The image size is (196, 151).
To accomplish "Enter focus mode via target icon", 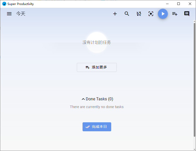I will pyautogui.click(x=151, y=14).
